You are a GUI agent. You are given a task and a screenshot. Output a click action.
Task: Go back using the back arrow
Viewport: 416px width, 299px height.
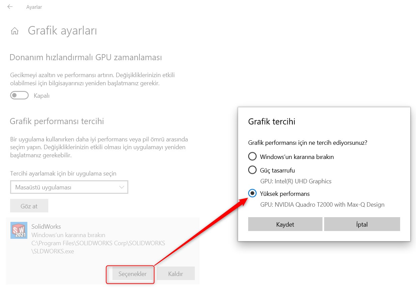pos(10,7)
